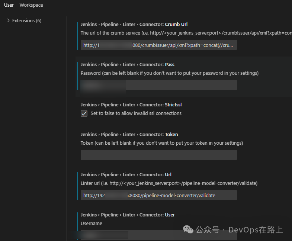
Task: Click the Connector Pass password field
Action: 159,85
